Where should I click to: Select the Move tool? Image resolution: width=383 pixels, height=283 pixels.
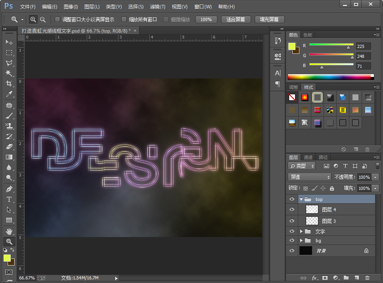(x=9, y=42)
